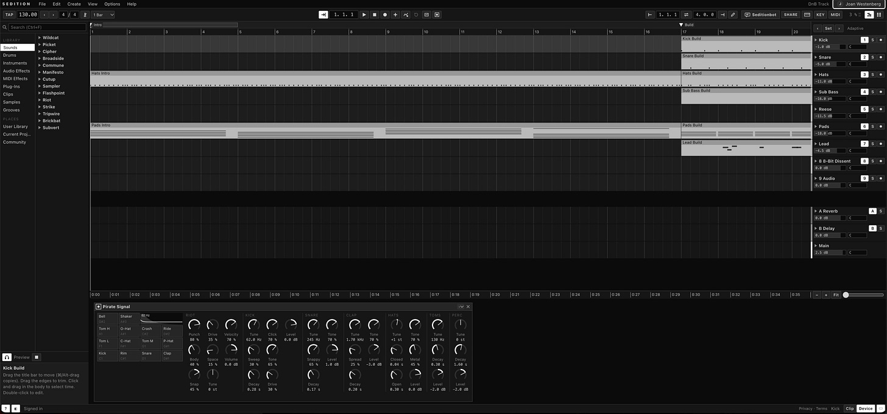Arm the Snare track for recording
The width and height of the screenshot is (887, 414).
[880, 57]
